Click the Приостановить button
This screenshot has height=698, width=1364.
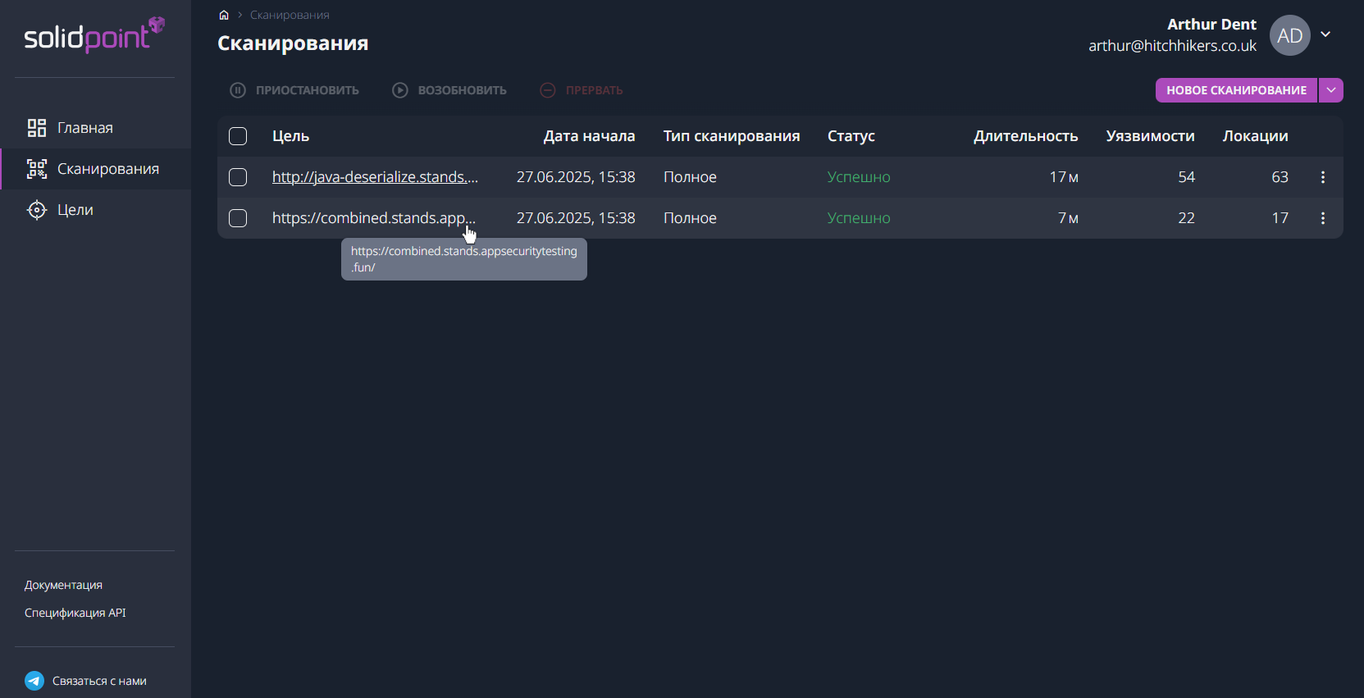point(294,90)
